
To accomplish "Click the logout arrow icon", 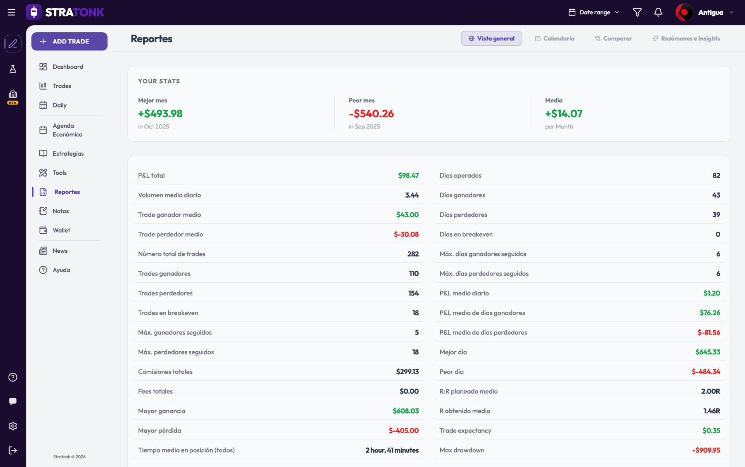I will (x=13, y=450).
